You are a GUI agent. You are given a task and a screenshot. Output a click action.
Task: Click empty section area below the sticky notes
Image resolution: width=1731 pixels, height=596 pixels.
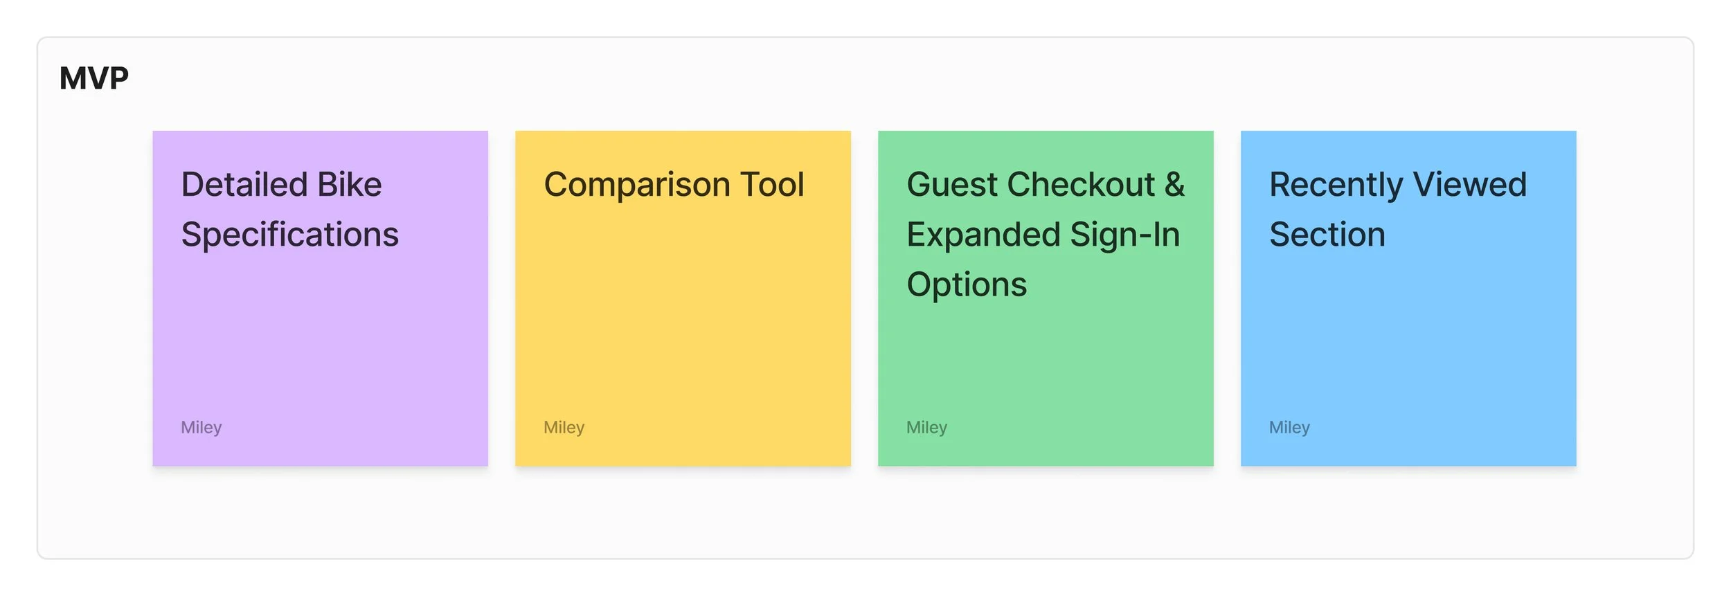coord(865,514)
